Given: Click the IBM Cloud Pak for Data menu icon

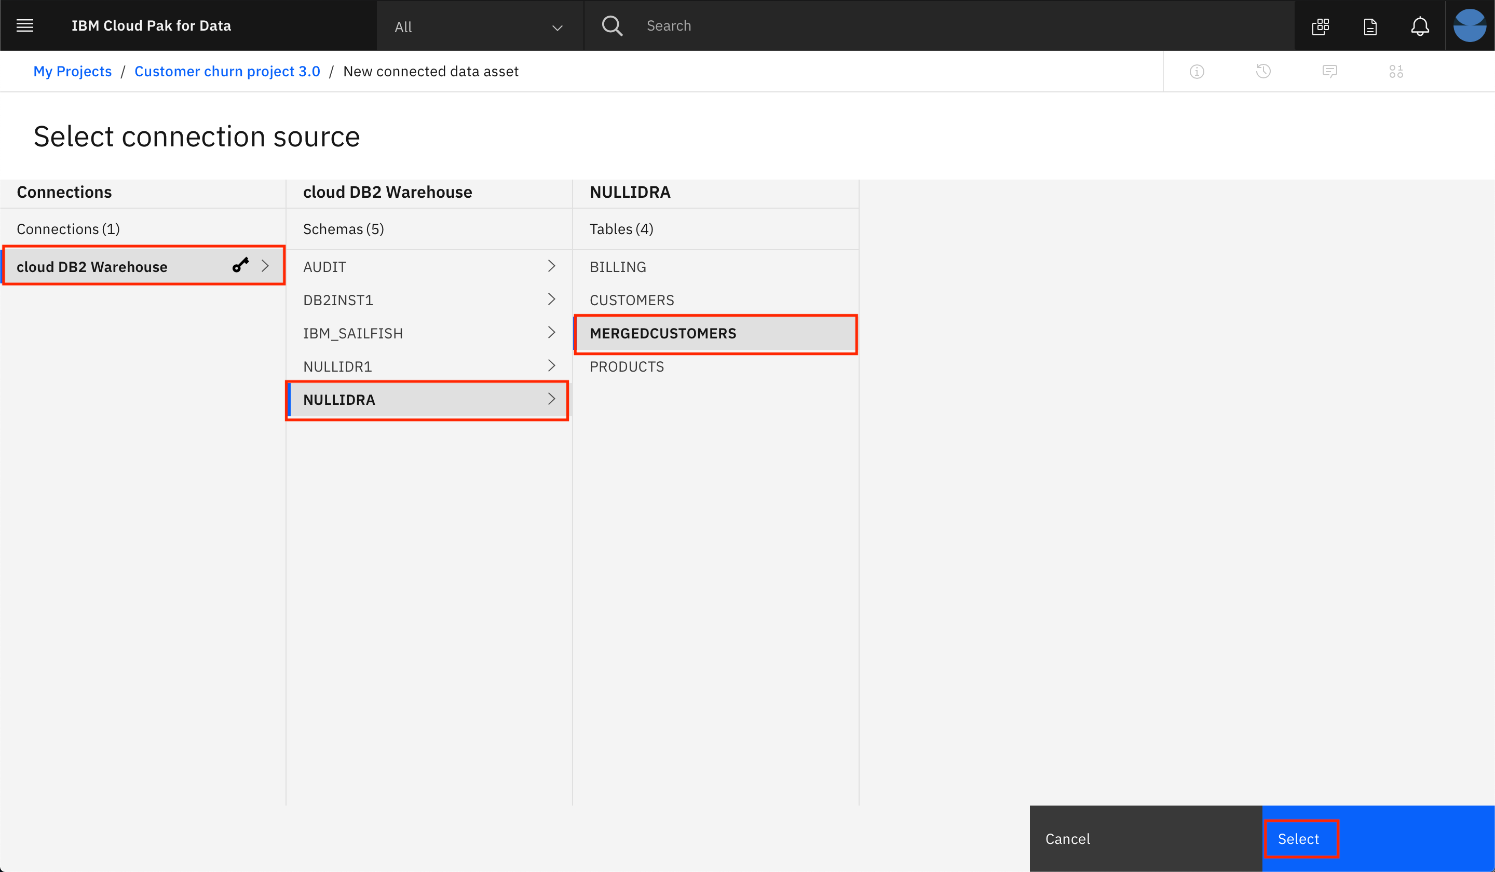Looking at the screenshot, I should tap(25, 26).
